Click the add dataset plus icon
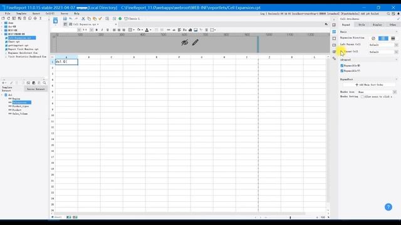Viewport: 401px width, 225px height. coord(3,83)
